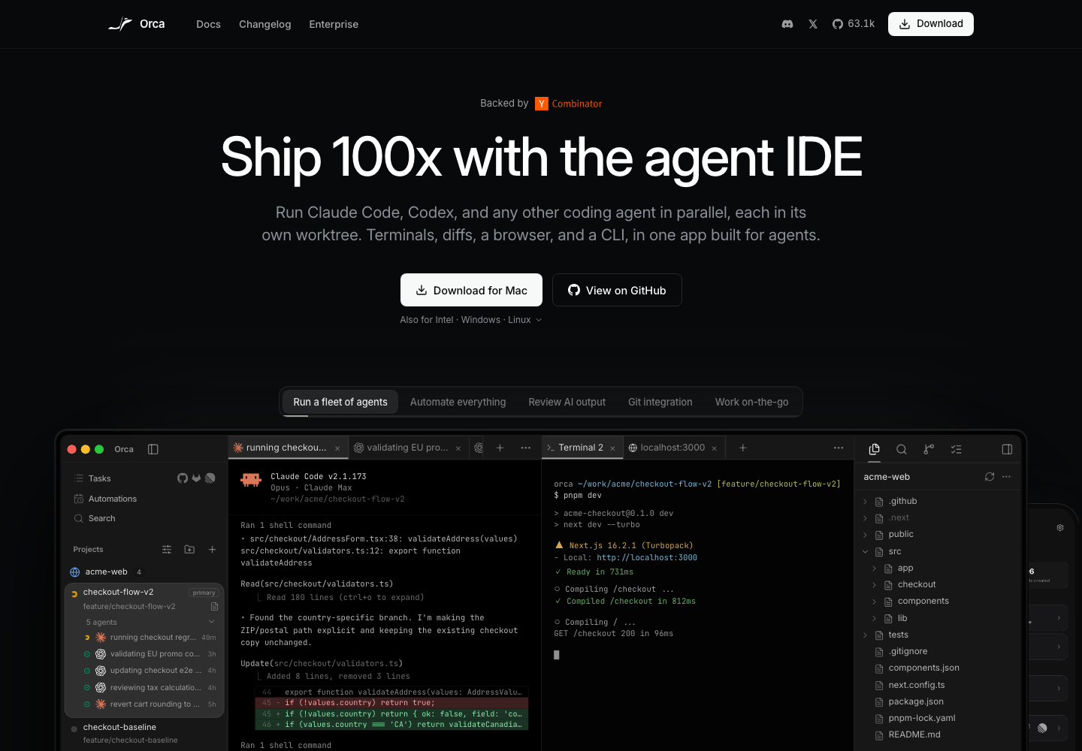Viewport: 1082px width, 751px height.
Task: Click the Download button in header
Action: [x=931, y=24]
